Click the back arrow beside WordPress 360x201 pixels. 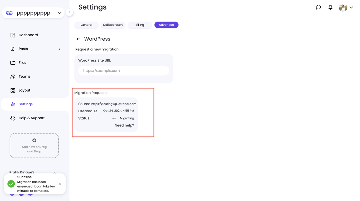[x=78, y=39]
